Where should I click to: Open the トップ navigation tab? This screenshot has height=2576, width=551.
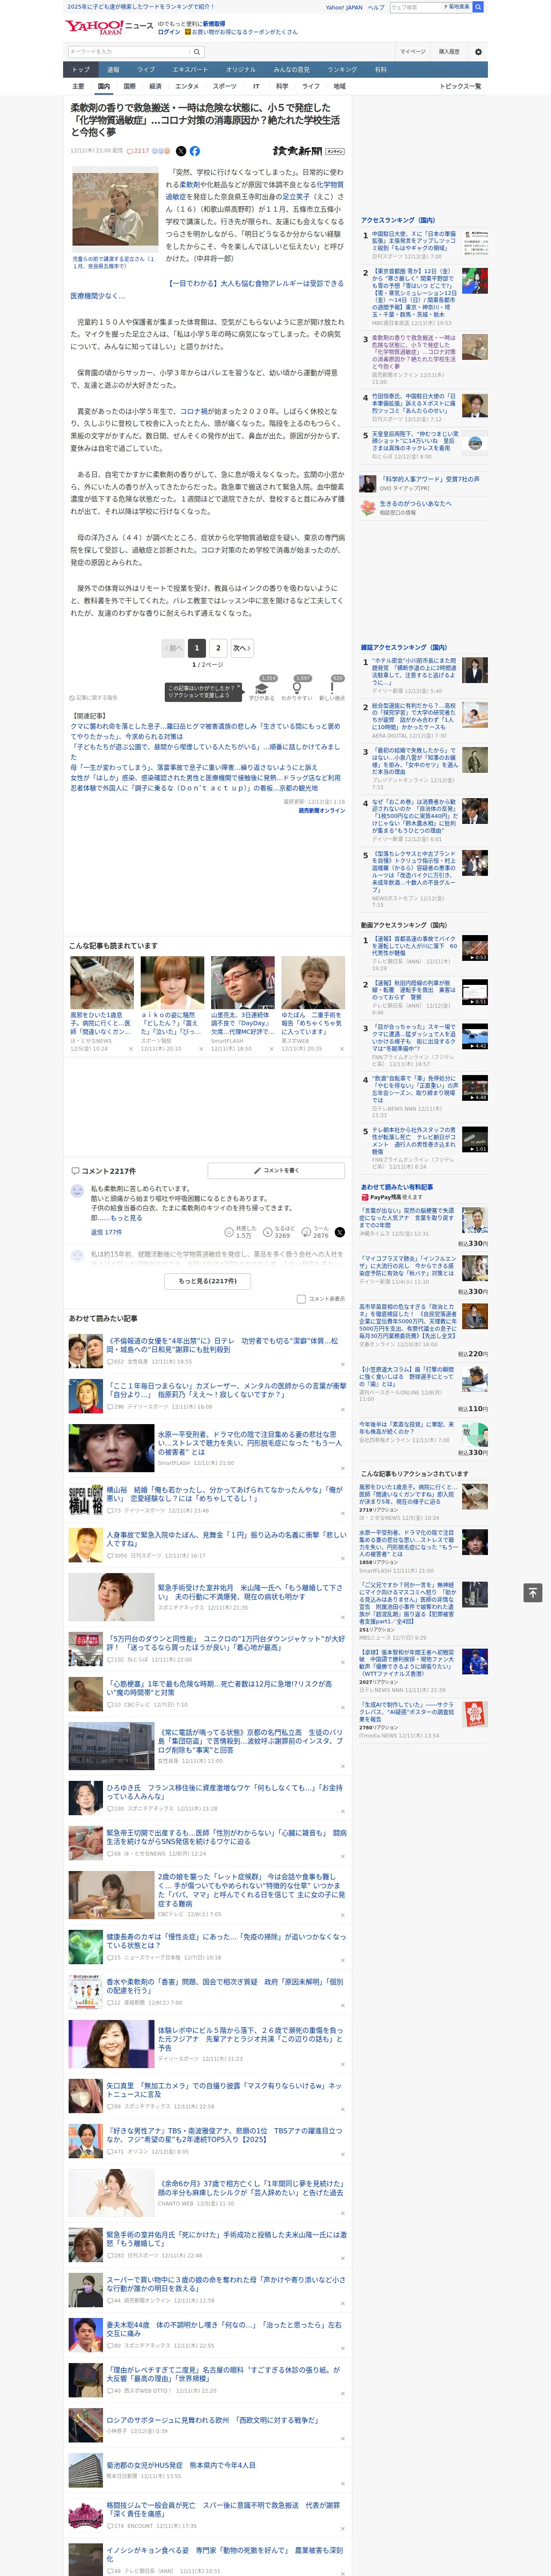point(81,70)
